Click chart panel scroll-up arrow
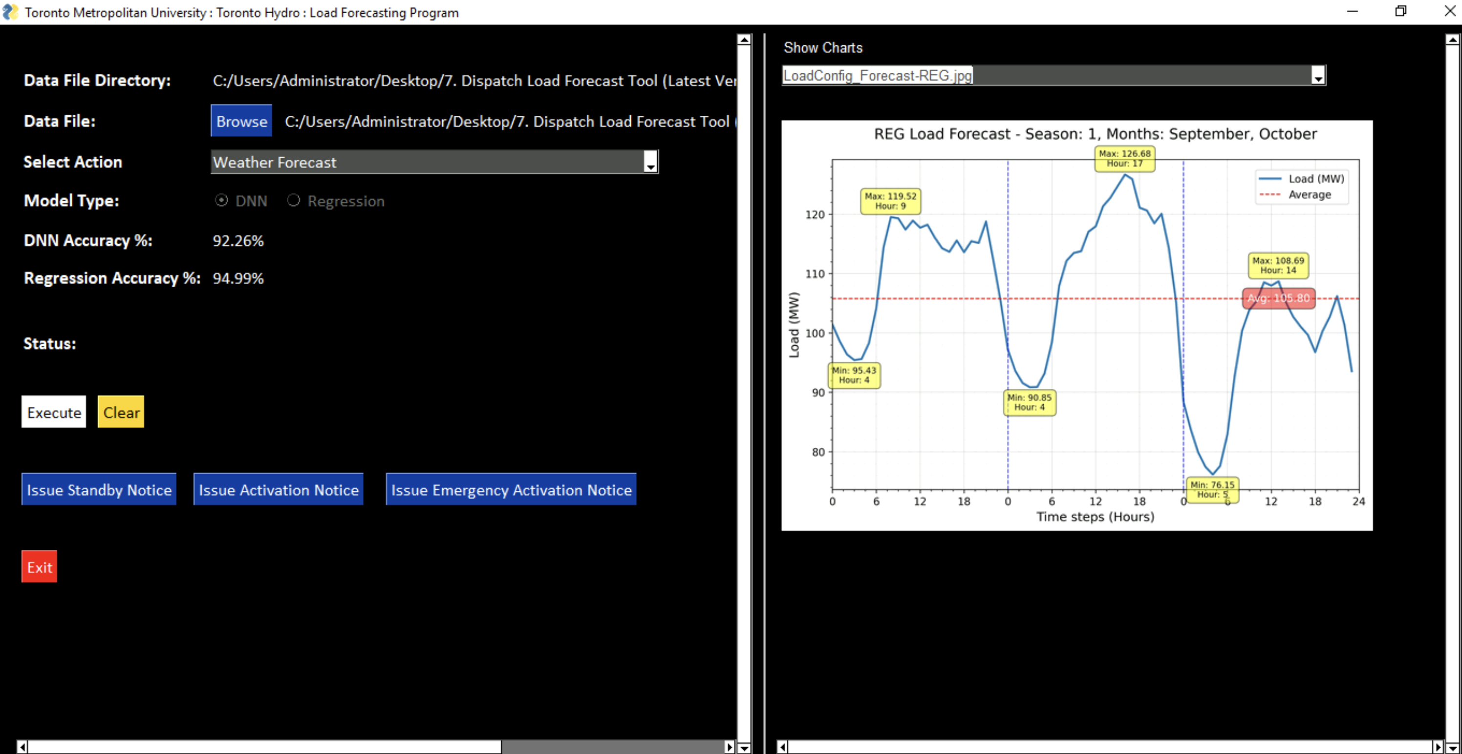The width and height of the screenshot is (1462, 754). (x=1452, y=40)
